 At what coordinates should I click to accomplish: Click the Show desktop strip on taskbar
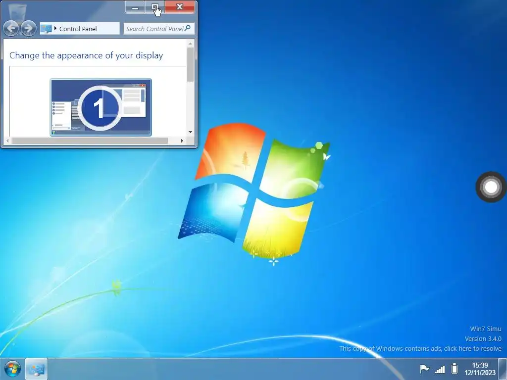pyautogui.click(x=503, y=369)
